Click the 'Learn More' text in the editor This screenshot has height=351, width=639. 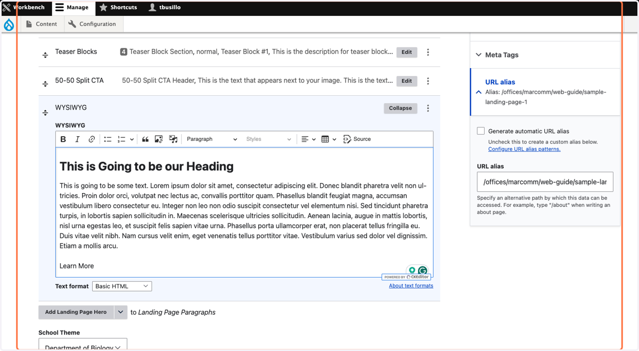click(77, 266)
